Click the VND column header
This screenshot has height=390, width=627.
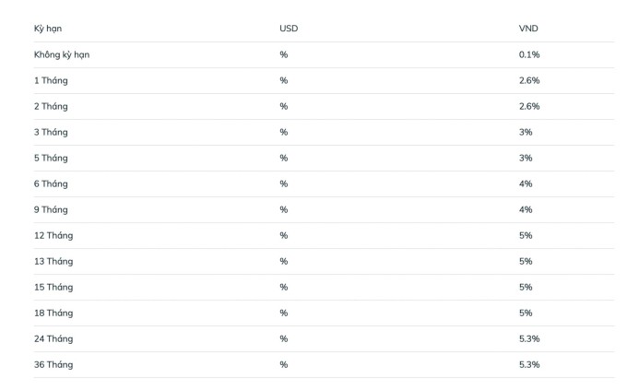(528, 29)
